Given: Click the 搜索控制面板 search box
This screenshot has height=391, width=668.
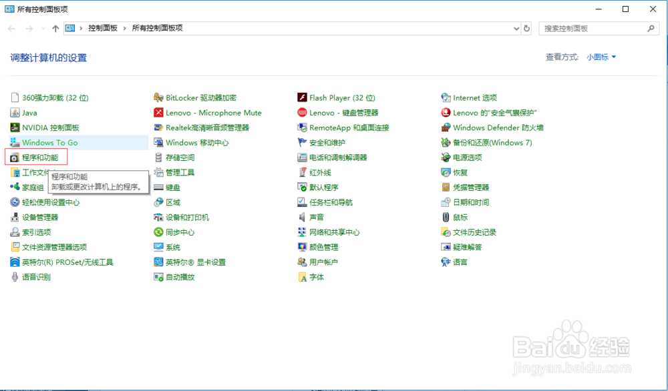Looking at the screenshot, I should (599, 29).
